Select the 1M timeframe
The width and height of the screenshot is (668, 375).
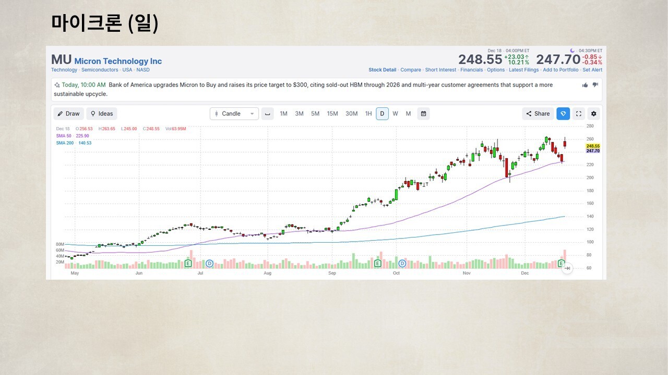pyautogui.click(x=283, y=114)
